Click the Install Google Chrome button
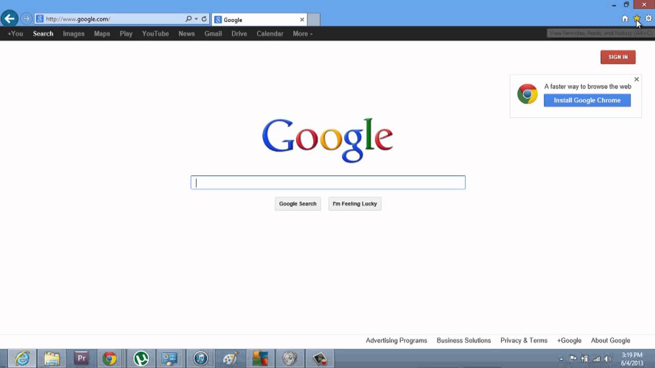The image size is (655, 368). [587, 100]
